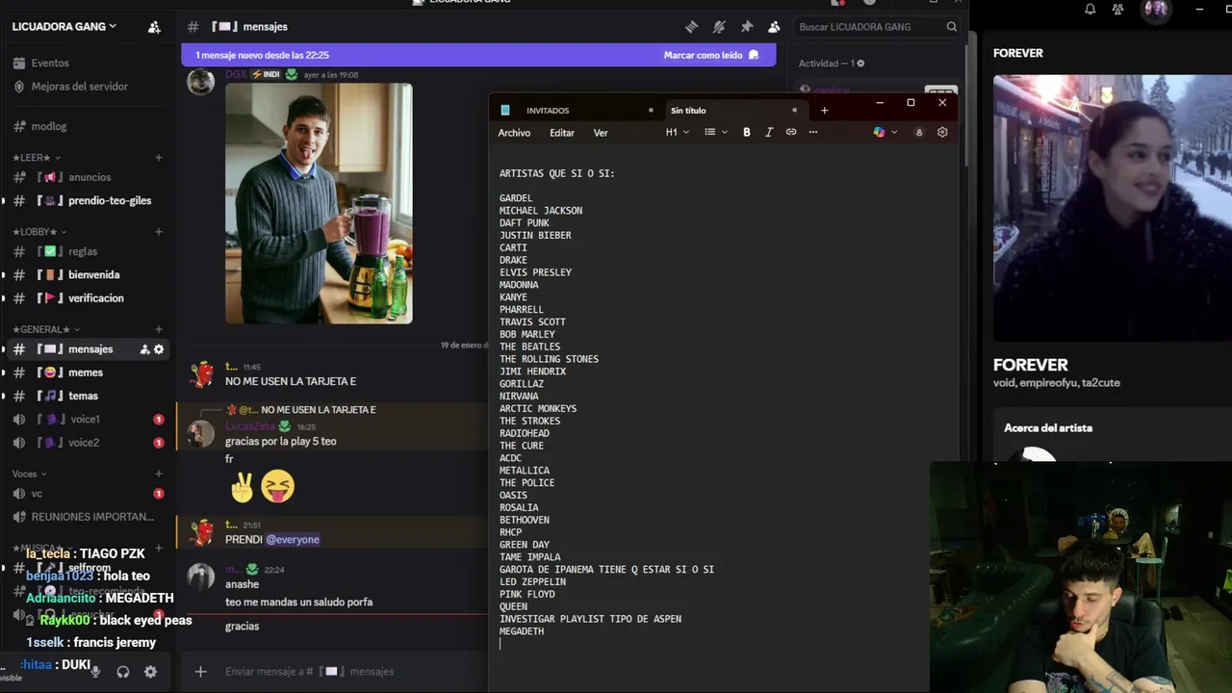
Task: Click the Buscar LICUADORA GANG search field
Action: point(878,27)
